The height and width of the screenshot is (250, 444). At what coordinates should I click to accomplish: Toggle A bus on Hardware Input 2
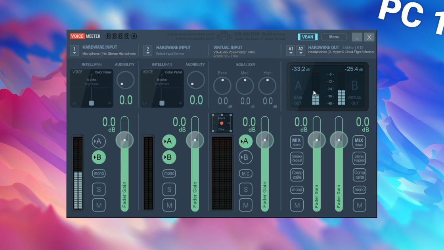(169, 141)
